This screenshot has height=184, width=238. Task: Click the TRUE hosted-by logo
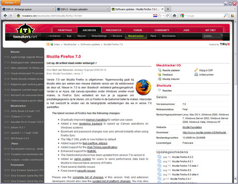pyautogui.click(x=225, y=44)
